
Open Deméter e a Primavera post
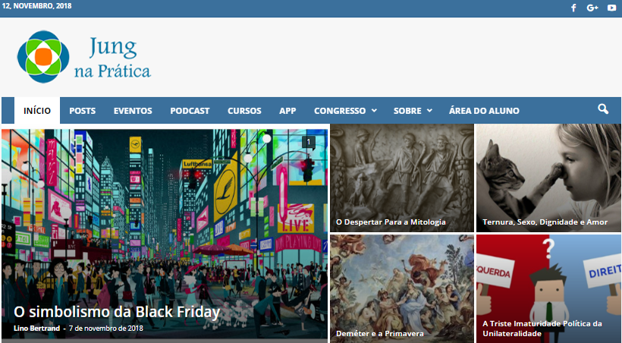click(402, 288)
